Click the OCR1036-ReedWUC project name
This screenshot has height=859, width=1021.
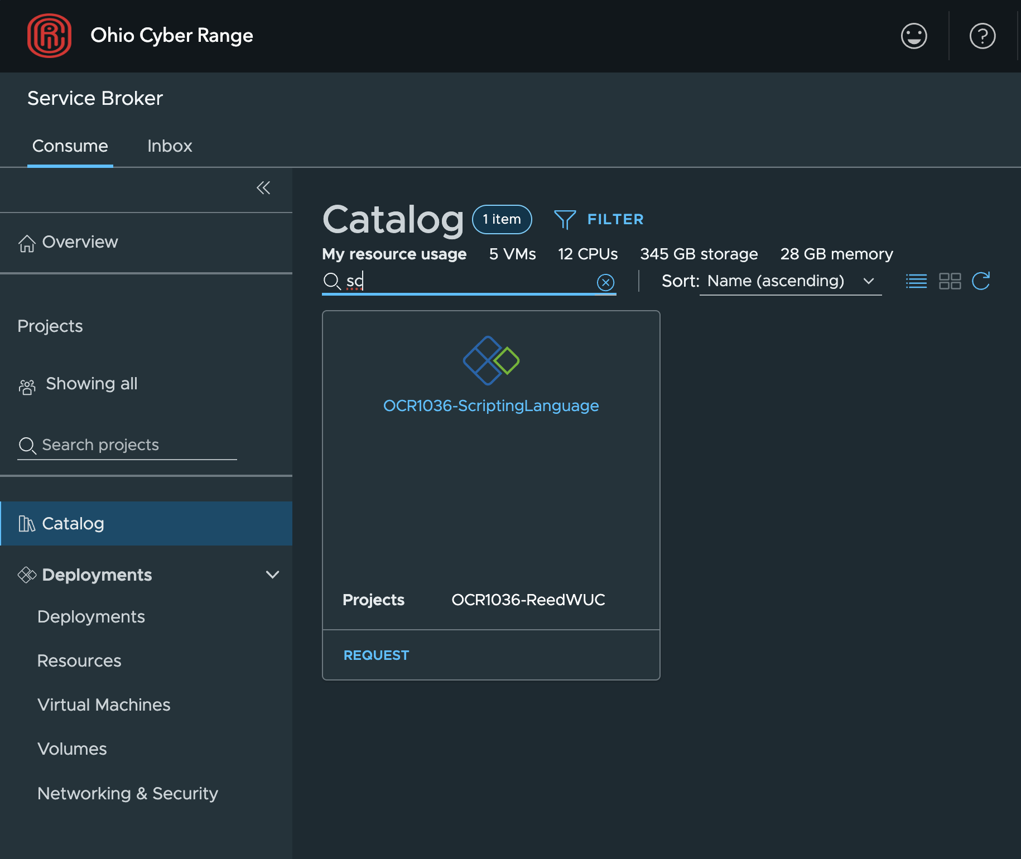[x=528, y=600]
